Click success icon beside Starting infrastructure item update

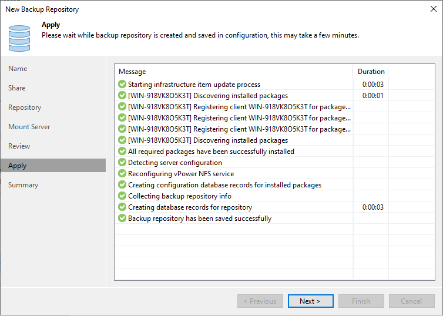coord(122,84)
